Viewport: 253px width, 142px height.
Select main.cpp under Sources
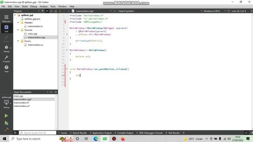point(32,34)
